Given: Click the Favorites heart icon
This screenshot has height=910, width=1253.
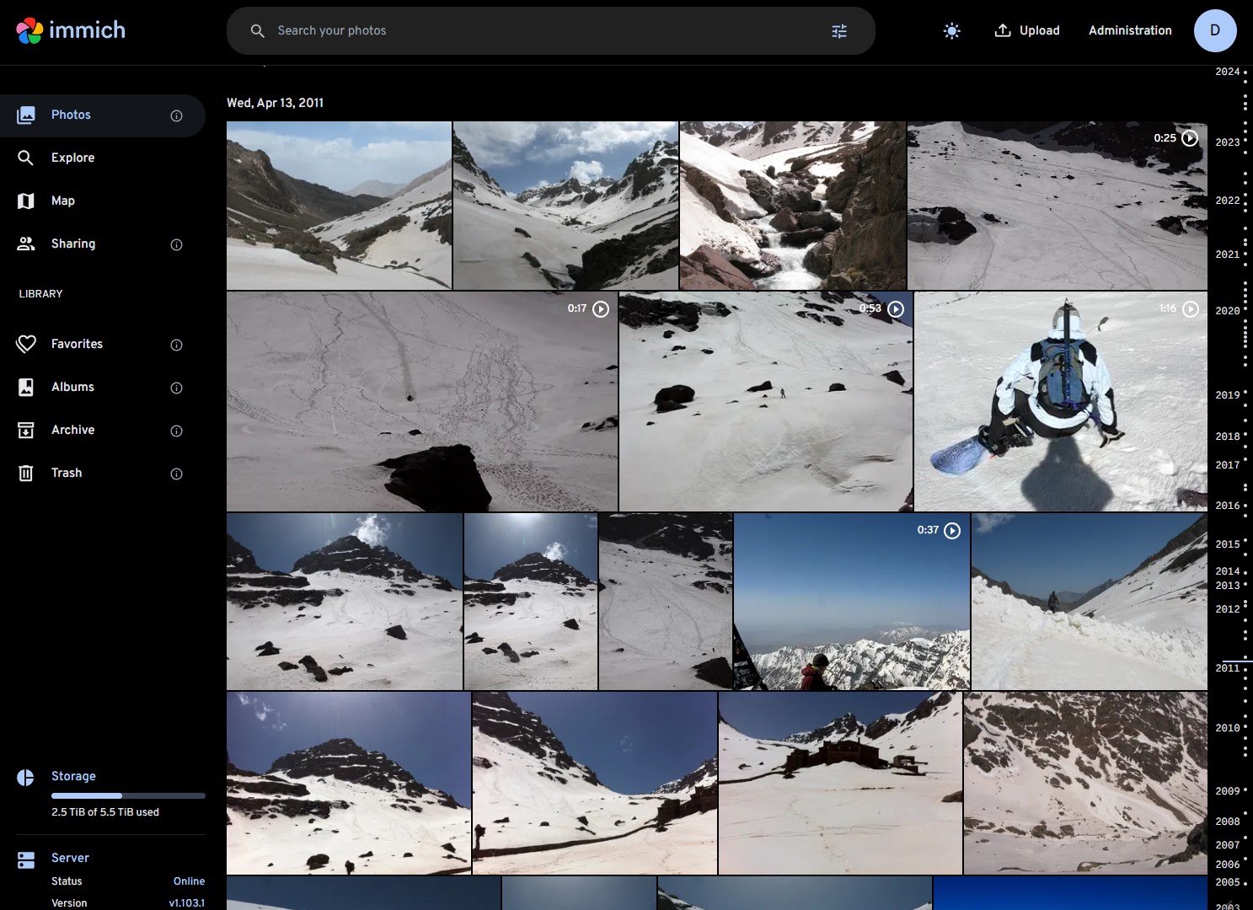Looking at the screenshot, I should click(x=26, y=344).
